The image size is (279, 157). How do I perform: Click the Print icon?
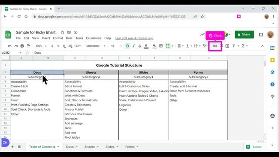pos(22,46)
